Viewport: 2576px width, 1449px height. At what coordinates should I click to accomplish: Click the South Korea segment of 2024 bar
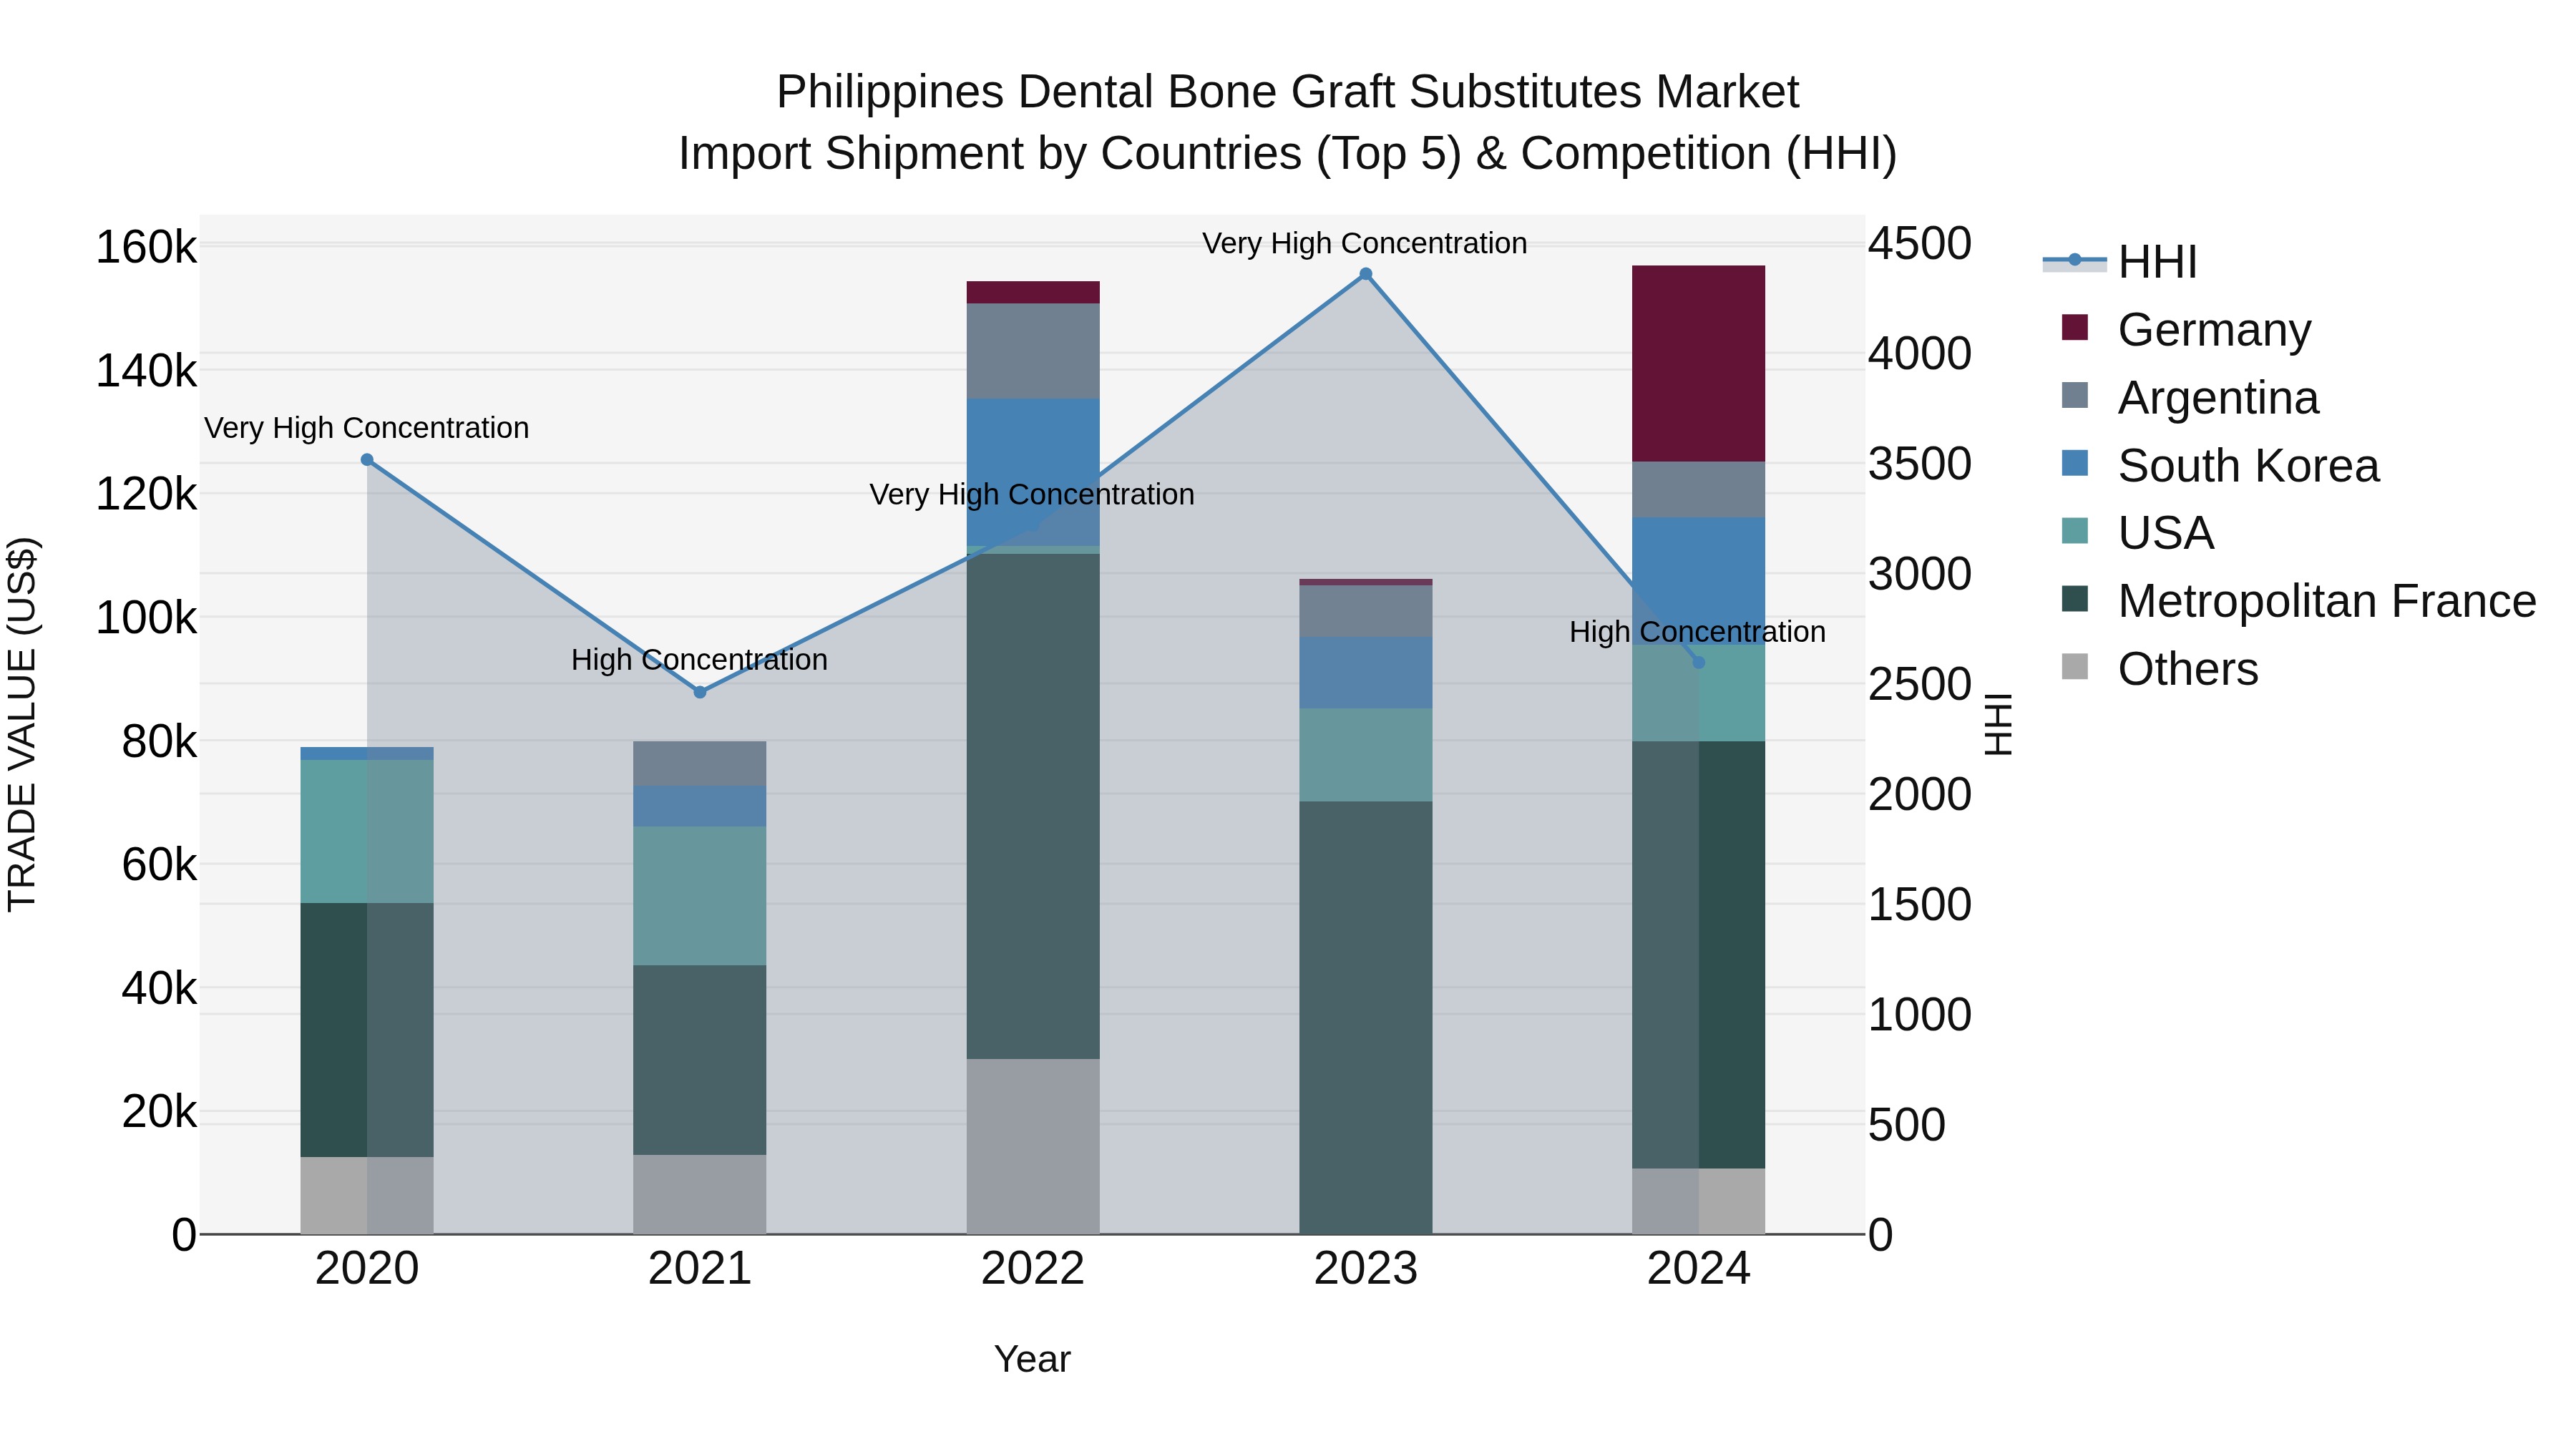(1698, 581)
